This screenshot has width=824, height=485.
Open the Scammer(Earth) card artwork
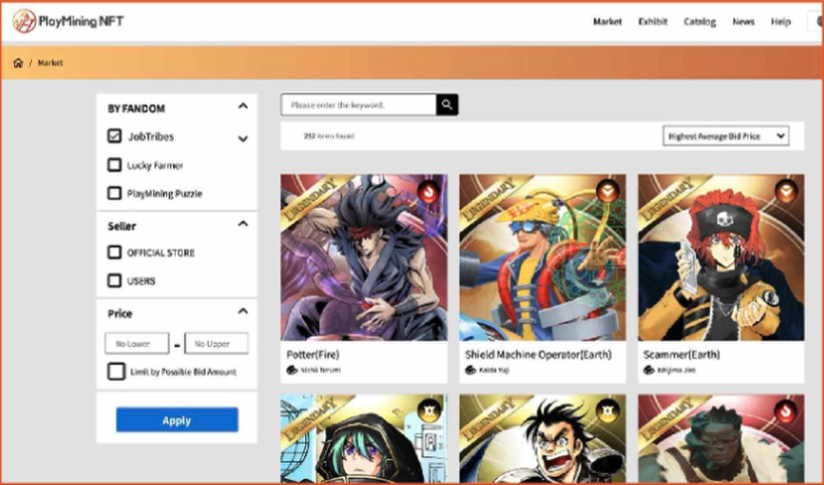coord(721,258)
